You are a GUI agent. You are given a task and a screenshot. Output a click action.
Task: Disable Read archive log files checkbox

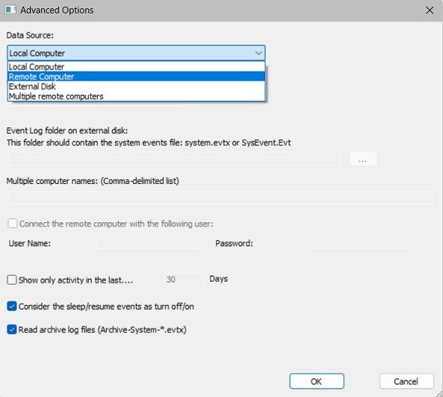point(12,329)
